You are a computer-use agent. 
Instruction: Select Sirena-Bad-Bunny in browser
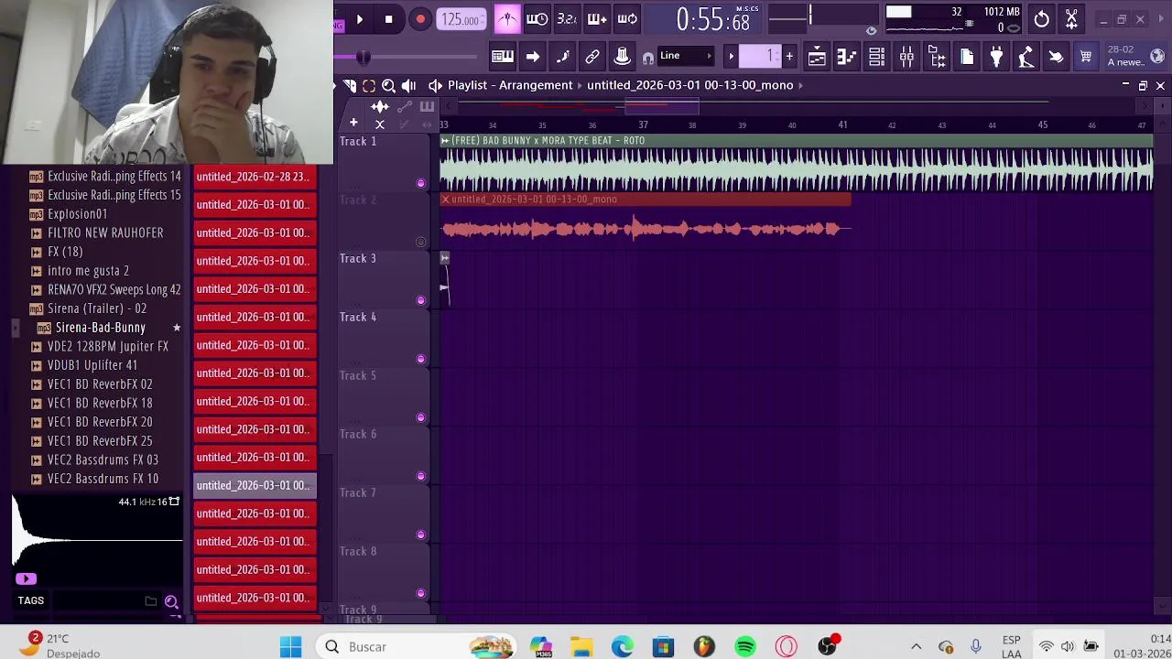tap(100, 328)
